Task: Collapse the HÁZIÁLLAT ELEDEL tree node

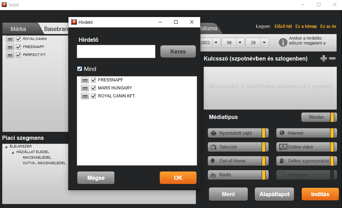Action: (x=13, y=152)
